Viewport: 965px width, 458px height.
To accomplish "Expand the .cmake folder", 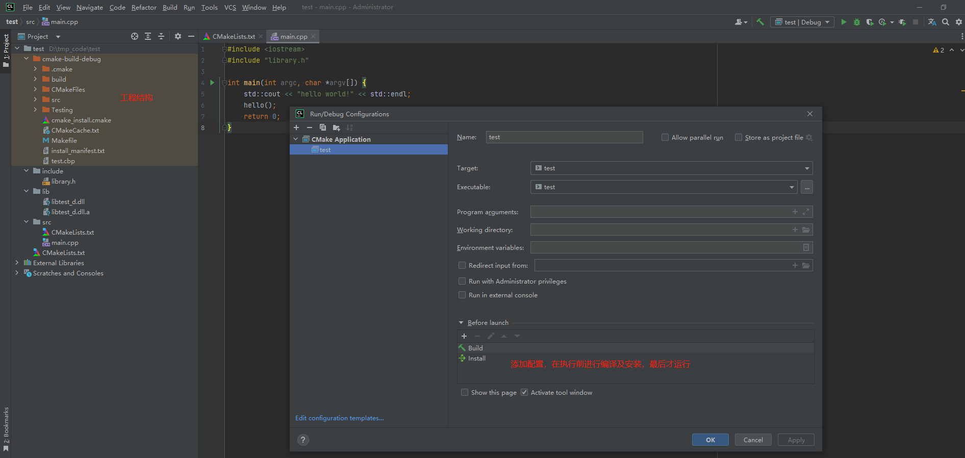I will pos(35,69).
